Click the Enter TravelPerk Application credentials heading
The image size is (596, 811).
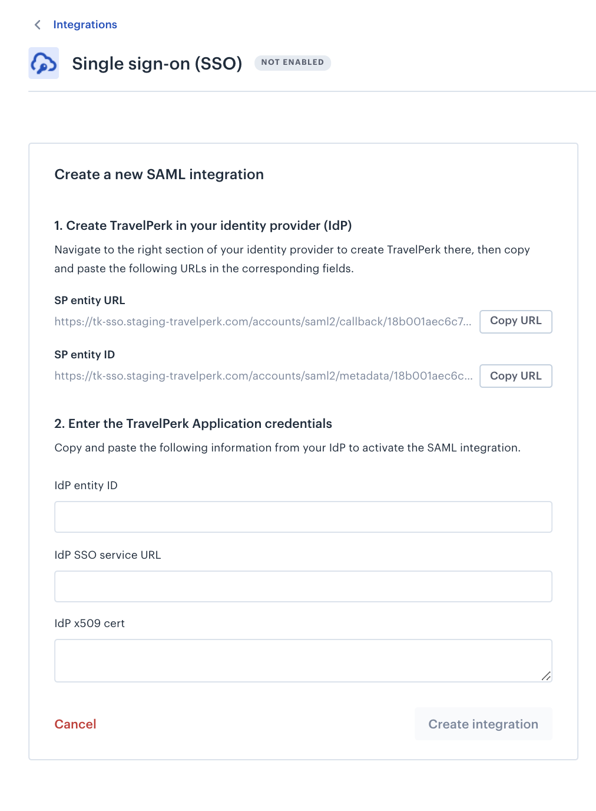pos(193,424)
